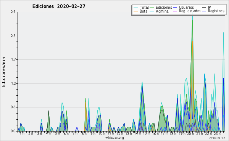
Task: Click the CC BY-SA 3.0 license text
Action: click(217, 138)
